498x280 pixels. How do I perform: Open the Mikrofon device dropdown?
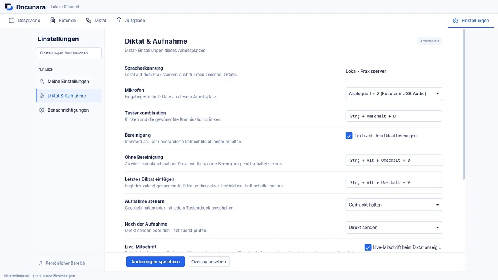394,94
